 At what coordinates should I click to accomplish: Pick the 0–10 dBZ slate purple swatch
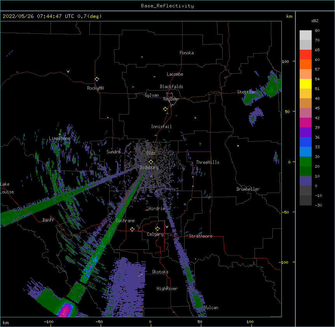tap(305, 181)
